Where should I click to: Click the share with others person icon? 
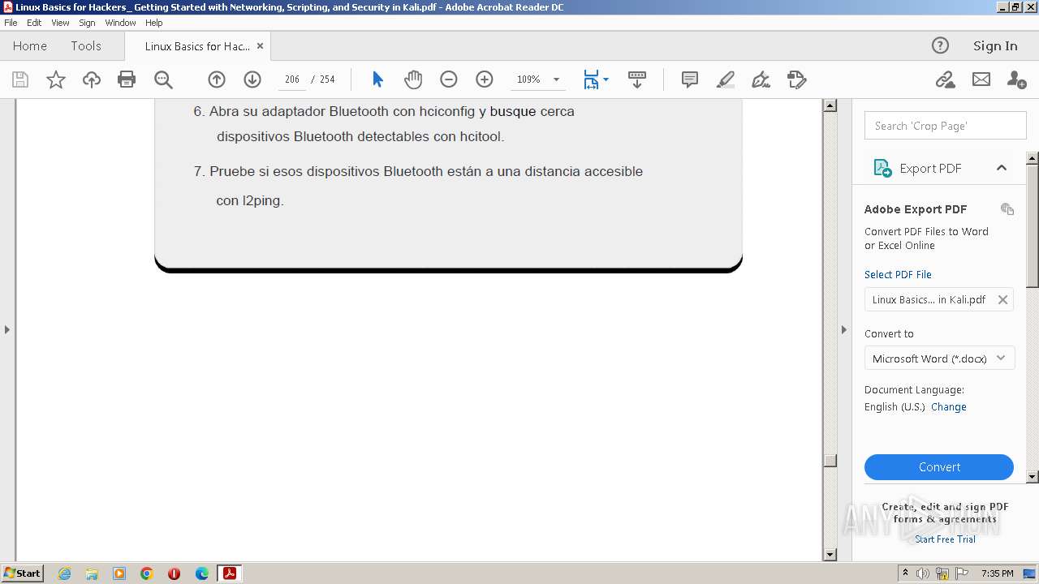(1016, 79)
